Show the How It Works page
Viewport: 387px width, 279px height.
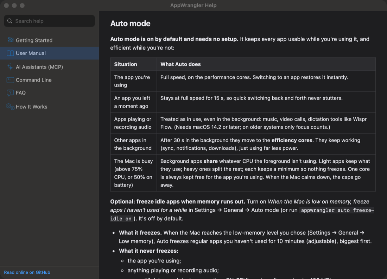click(49, 106)
